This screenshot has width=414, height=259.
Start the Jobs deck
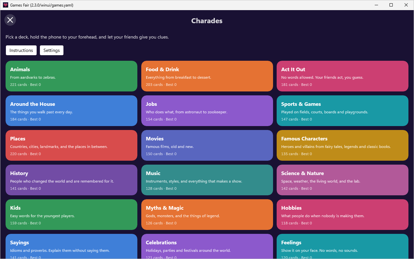[x=207, y=111]
